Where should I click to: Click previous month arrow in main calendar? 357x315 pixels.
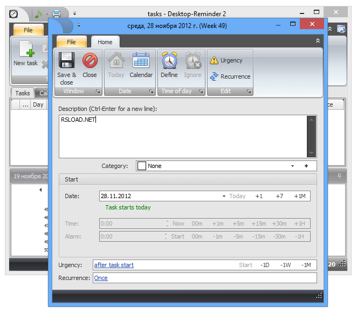[40, 190]
